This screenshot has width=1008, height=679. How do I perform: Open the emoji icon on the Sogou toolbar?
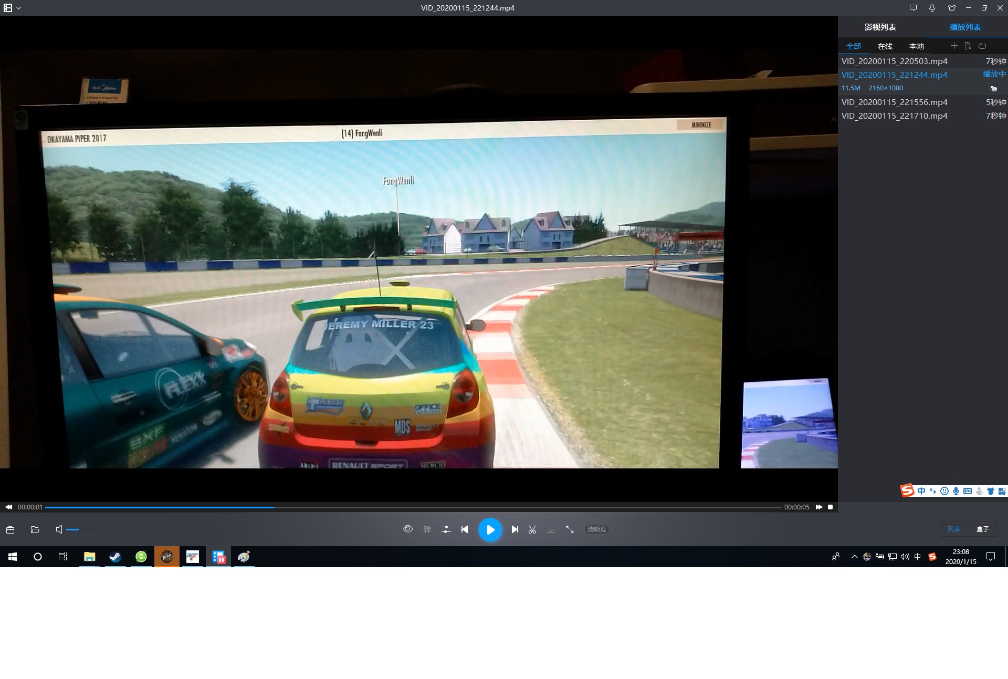944,491
